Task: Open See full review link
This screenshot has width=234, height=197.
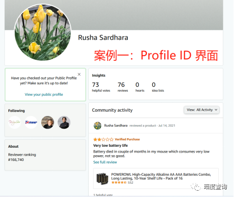Action: tap(105, 162)
